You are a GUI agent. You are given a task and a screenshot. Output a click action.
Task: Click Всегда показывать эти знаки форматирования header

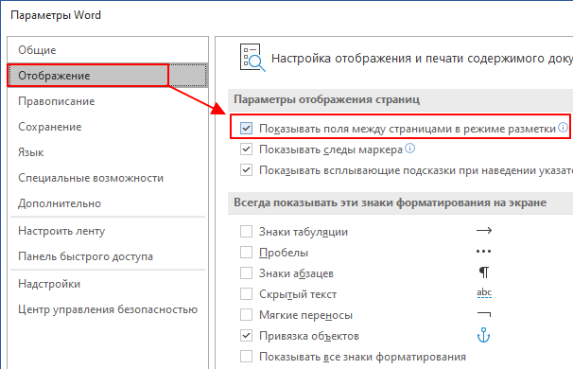(x=391, y=202)
